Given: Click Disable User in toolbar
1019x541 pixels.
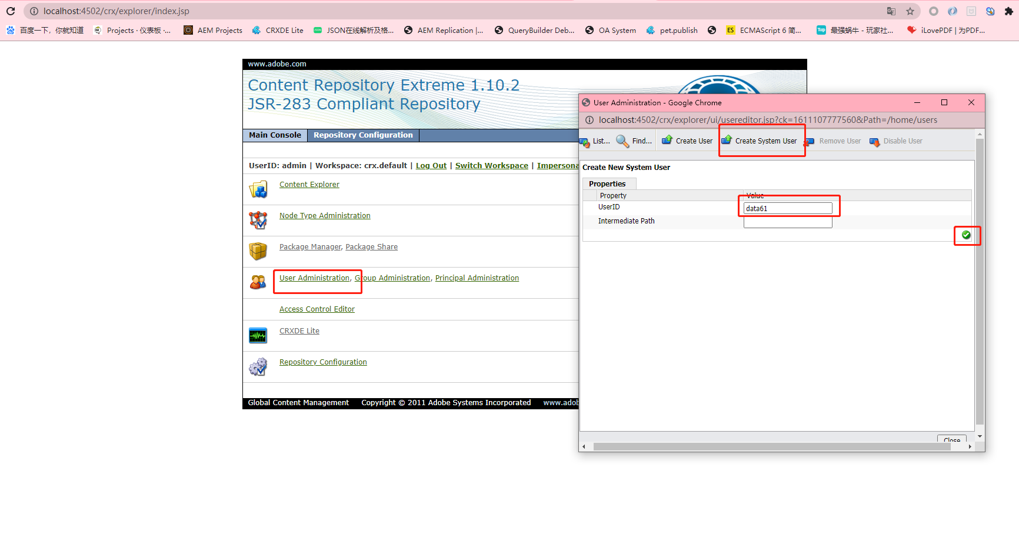Looking at the screenshot, I should pos(896,141).
